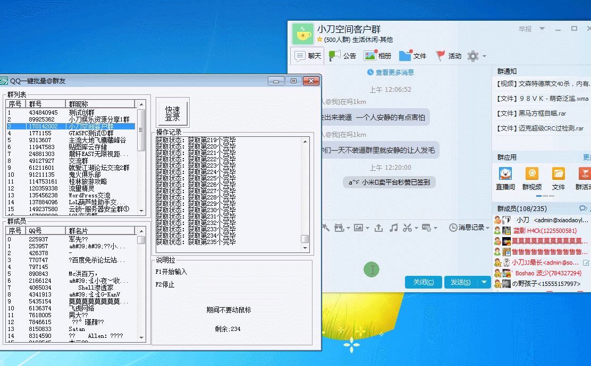591x366 pixels.
Task: Click the gift icon in chat toolbar
Action: pyautogui.click(x=339, y=228)
